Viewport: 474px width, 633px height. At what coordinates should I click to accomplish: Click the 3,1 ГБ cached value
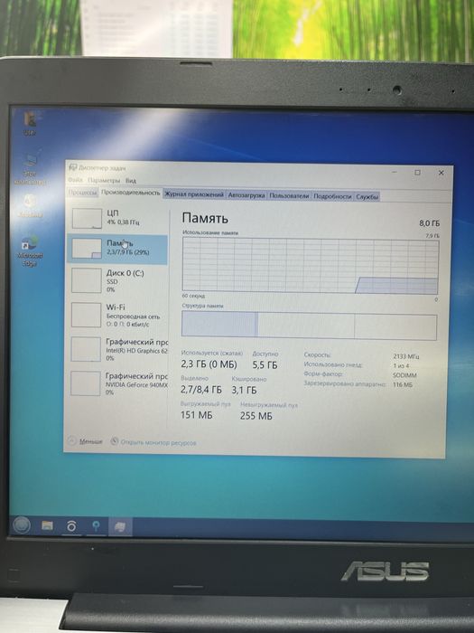click(x=244, y=391)
